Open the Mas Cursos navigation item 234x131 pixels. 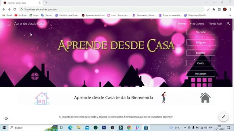pyautogui.click(x=197, y=24)
